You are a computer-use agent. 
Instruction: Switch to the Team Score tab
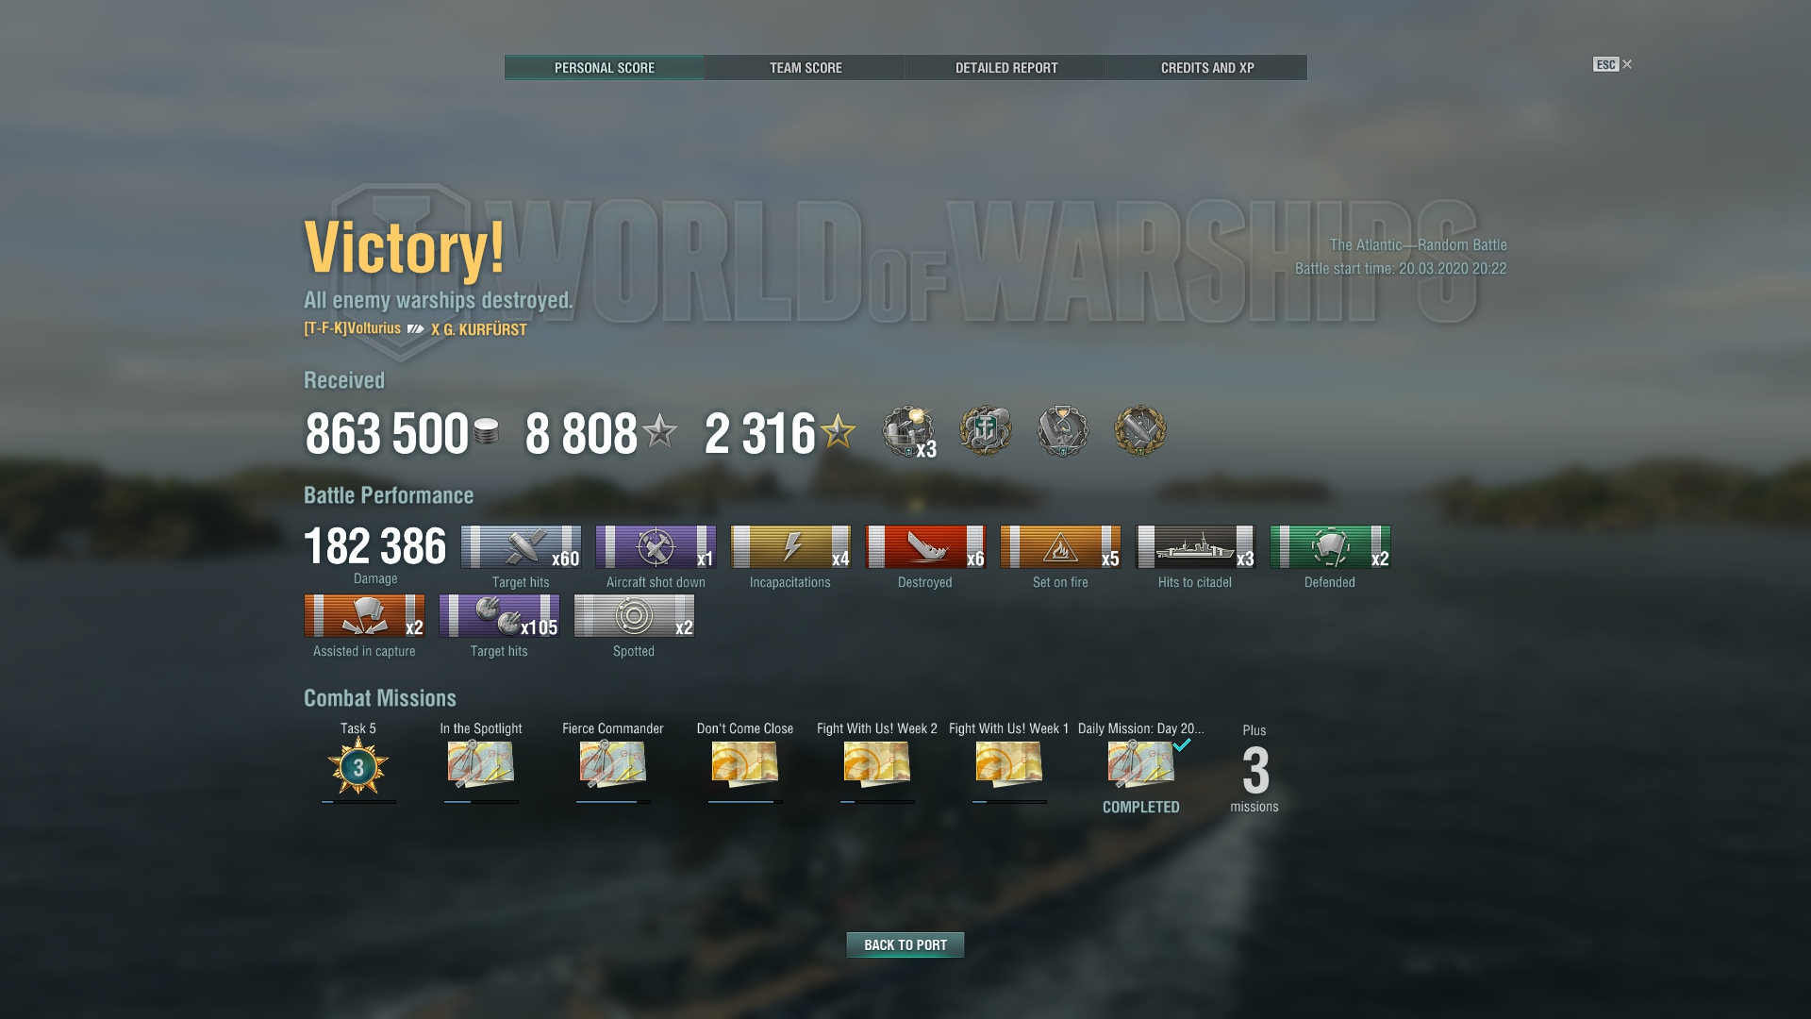click(x=805, y=68)
